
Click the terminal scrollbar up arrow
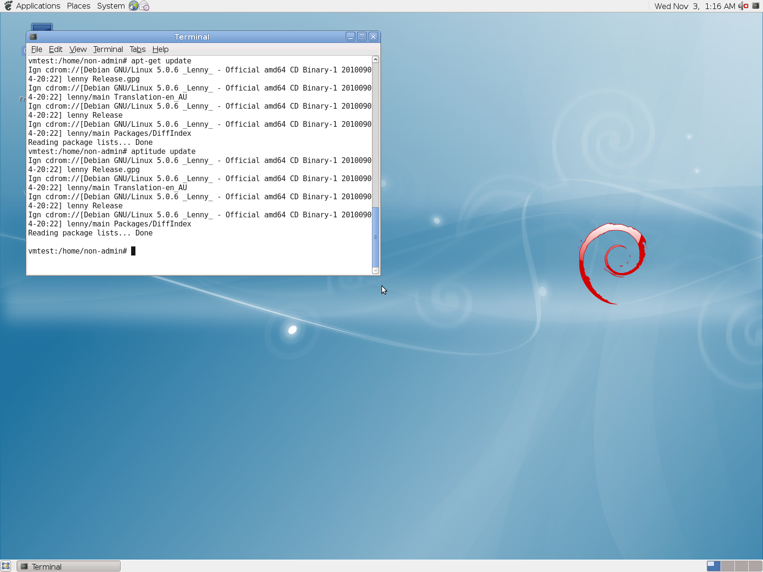tap(375, 60)
